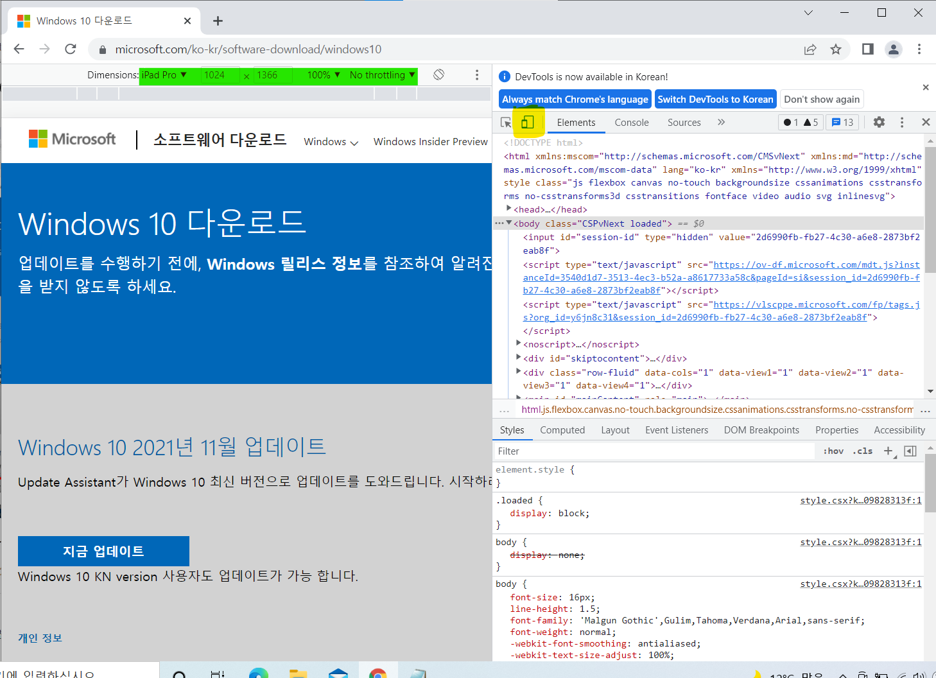The height and width of the screenshot is (678, 936).
Task: Open the Properties tab
Action: click(836, 430)
